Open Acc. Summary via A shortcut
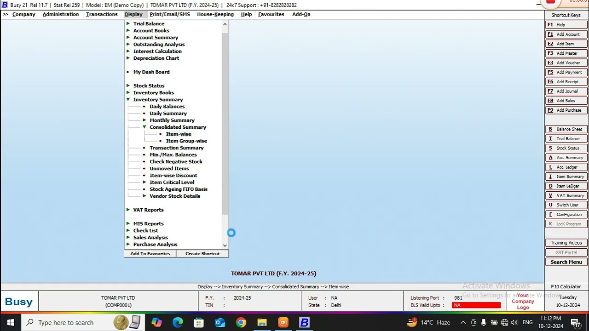This screenshot has width=589, height=331. point(566,158)
